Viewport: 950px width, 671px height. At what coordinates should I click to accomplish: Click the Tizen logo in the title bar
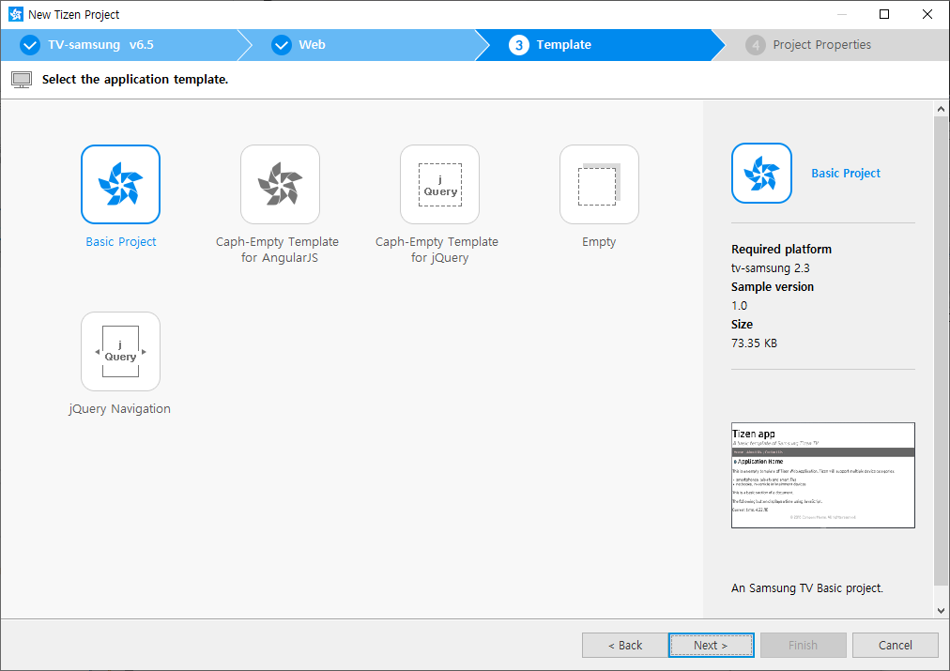(x=16, y=14)
